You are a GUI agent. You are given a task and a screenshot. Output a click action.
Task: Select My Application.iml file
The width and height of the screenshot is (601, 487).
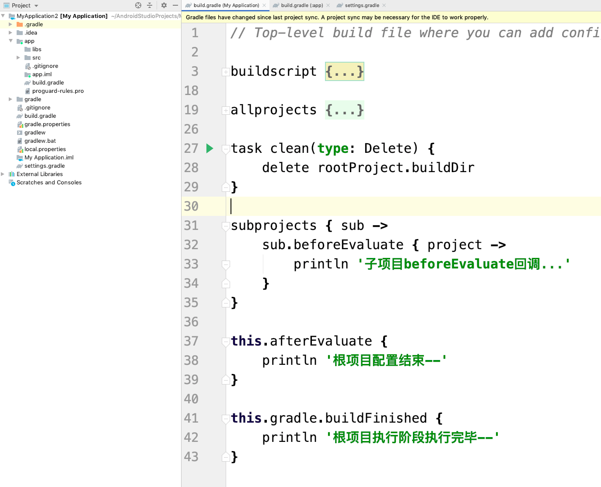coord(49,158)
